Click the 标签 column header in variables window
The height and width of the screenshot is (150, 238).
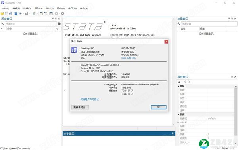[213, 28]
